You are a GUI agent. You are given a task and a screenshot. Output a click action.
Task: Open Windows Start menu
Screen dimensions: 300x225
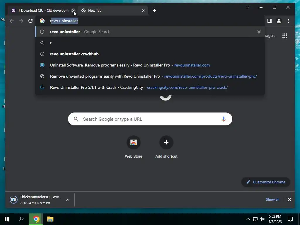tap(7, 219)
